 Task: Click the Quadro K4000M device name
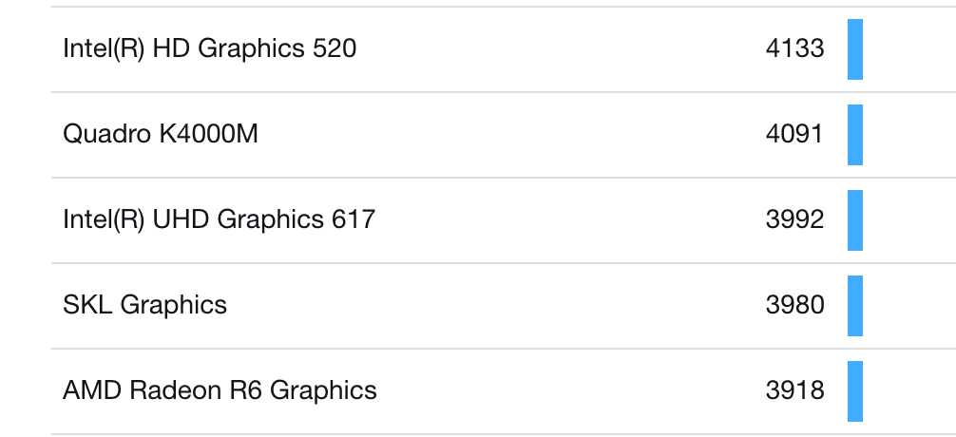(x=160, y=134)
